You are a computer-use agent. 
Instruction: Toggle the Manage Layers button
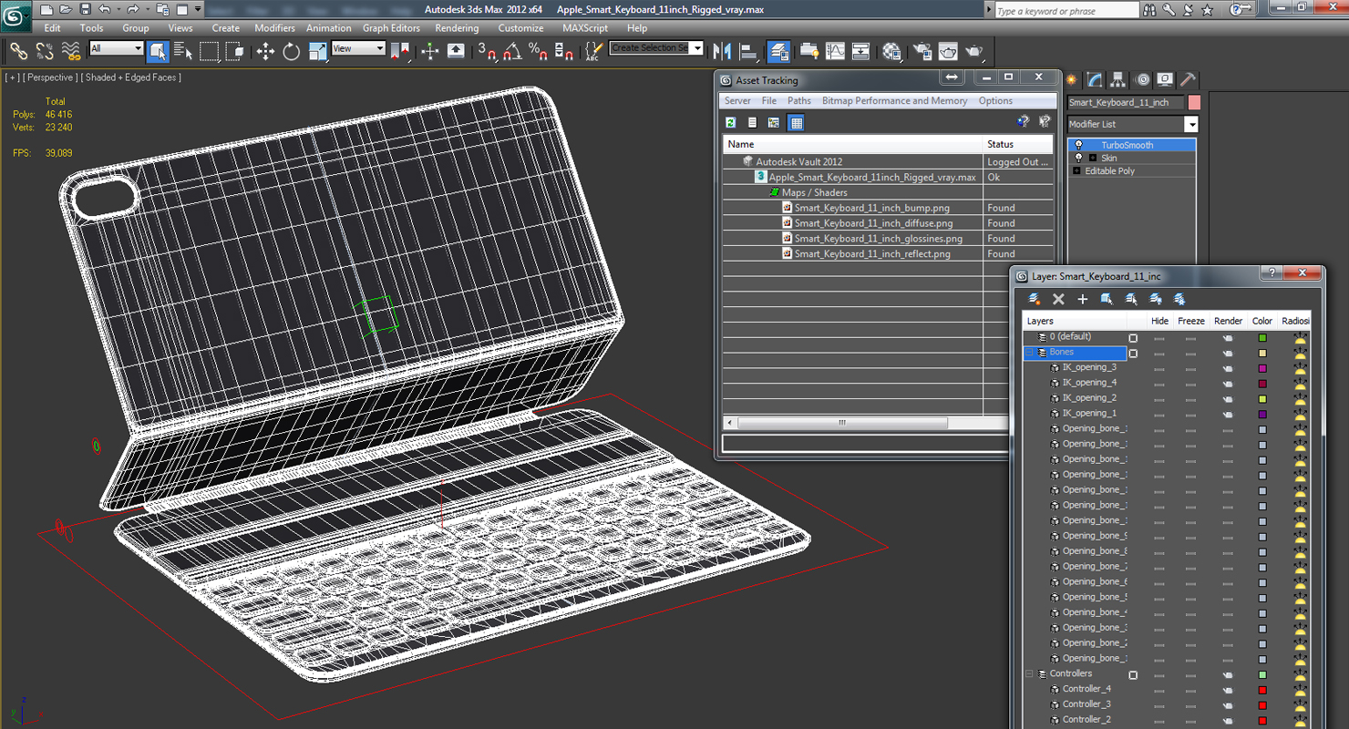coord(778,51)
